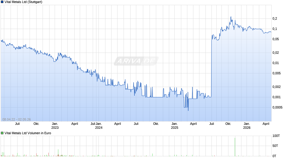This screenshot has height=159, width=284.
Task: Click the 0,0005 price axis label
Action: (x=277, y=108)
